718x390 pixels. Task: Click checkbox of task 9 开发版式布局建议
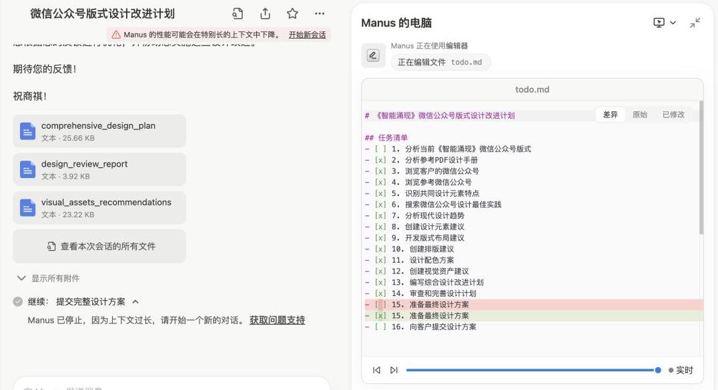[380, 237]
